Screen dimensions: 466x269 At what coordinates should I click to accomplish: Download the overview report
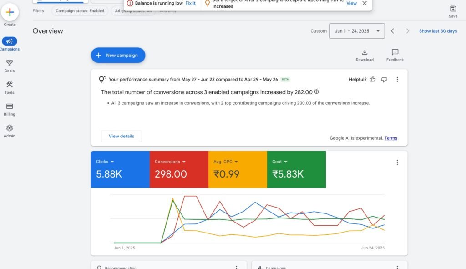click(x=365, y=55)
